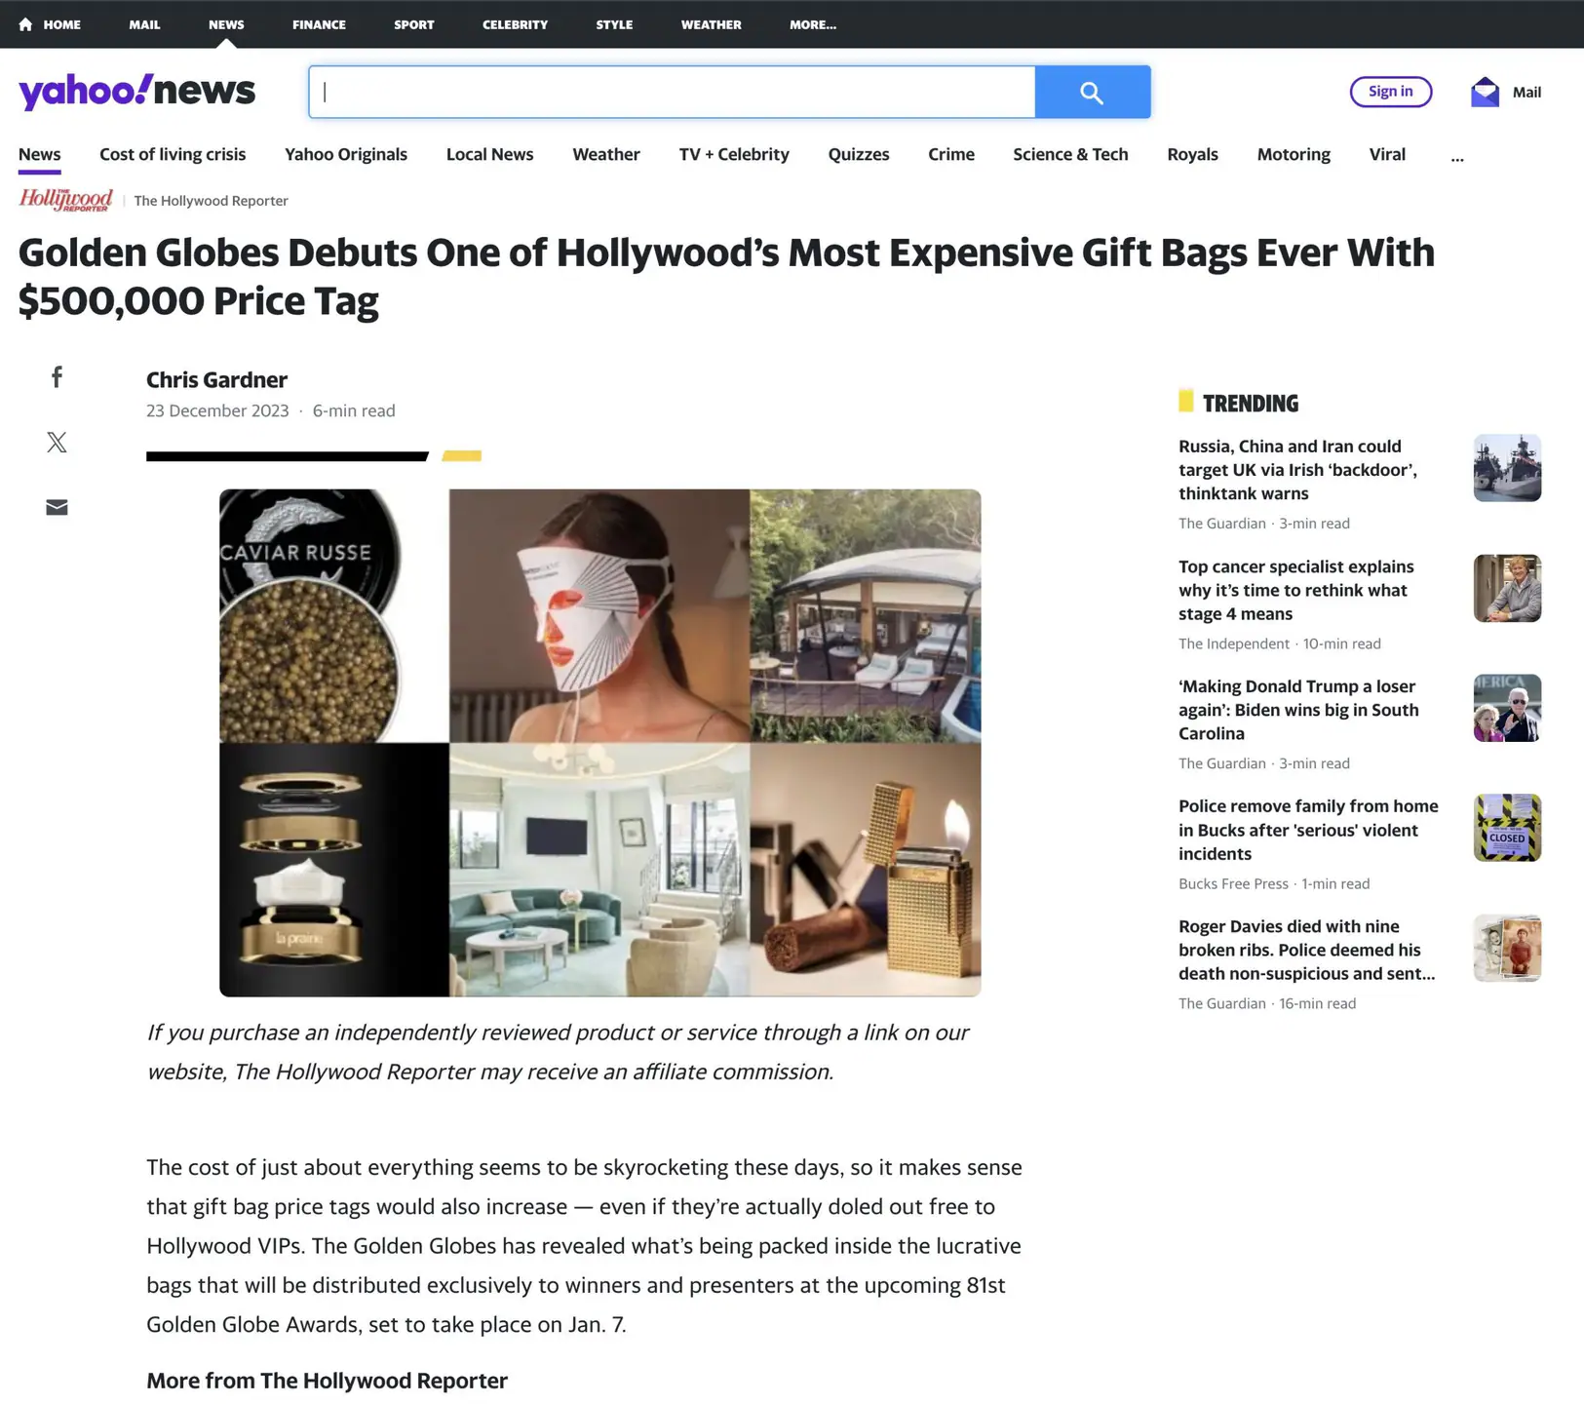Click the search magnifier icon
1584x1404 pixels.
tap(1091, 92)
